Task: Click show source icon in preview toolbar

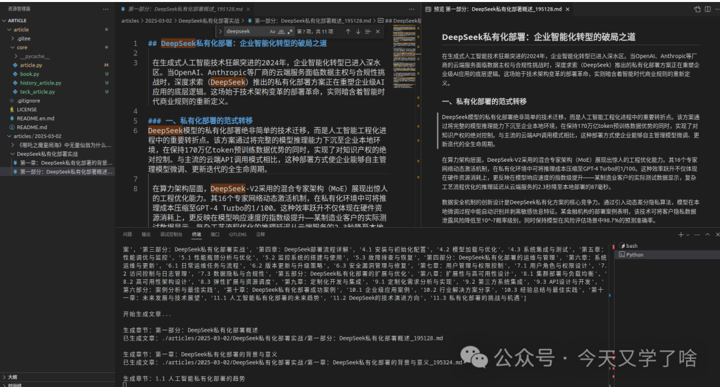Action: 697,9
